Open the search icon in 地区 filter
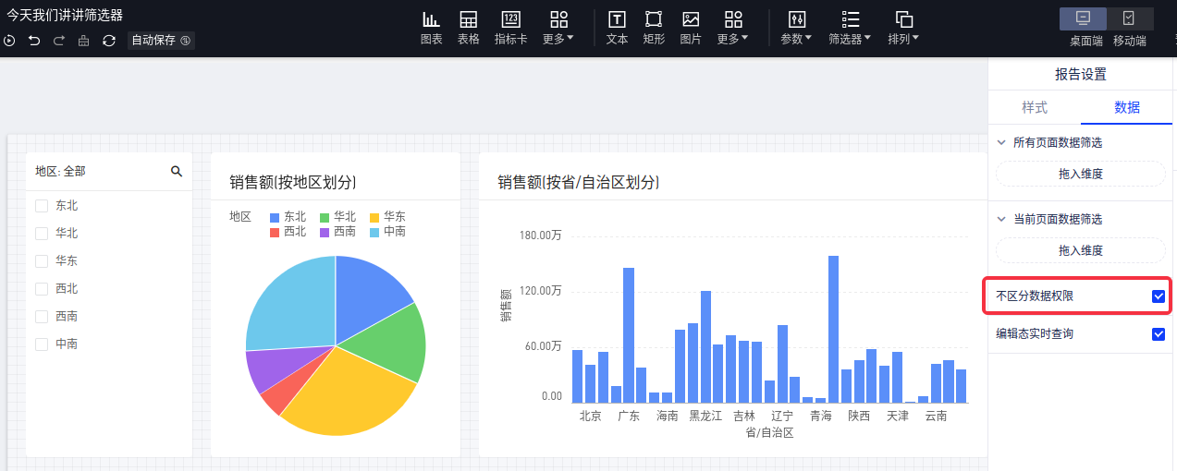This screenshot has width=1177, height=471. [x=177, y=171]
